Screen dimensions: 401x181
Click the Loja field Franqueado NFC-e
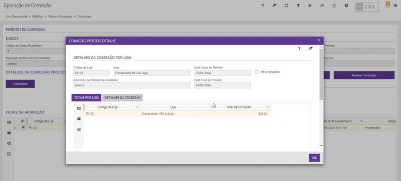coord(152,73)
